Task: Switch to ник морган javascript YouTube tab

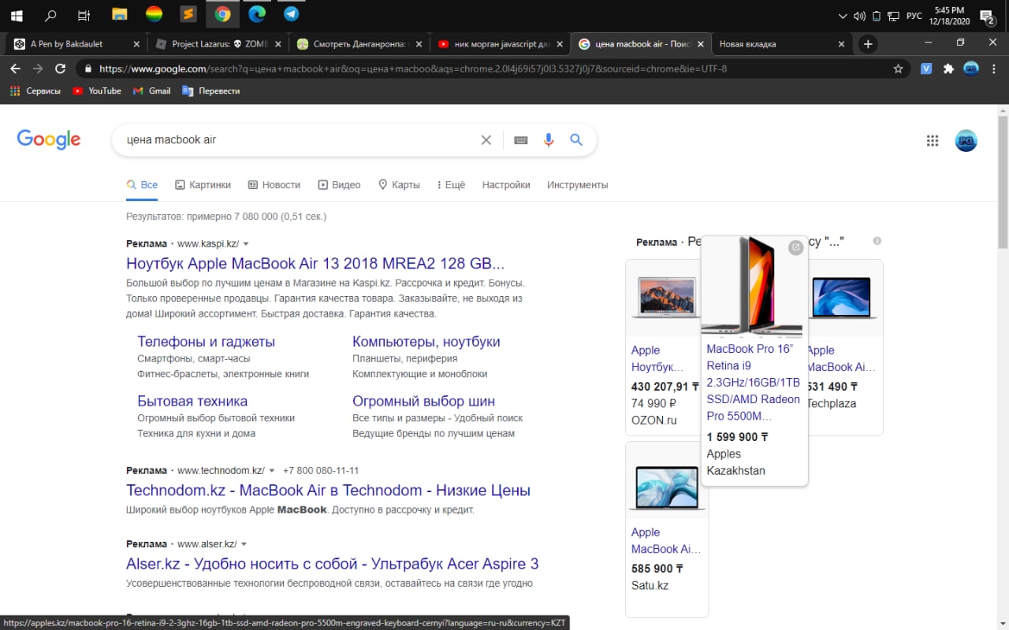Action: click(x=499, y=44)
